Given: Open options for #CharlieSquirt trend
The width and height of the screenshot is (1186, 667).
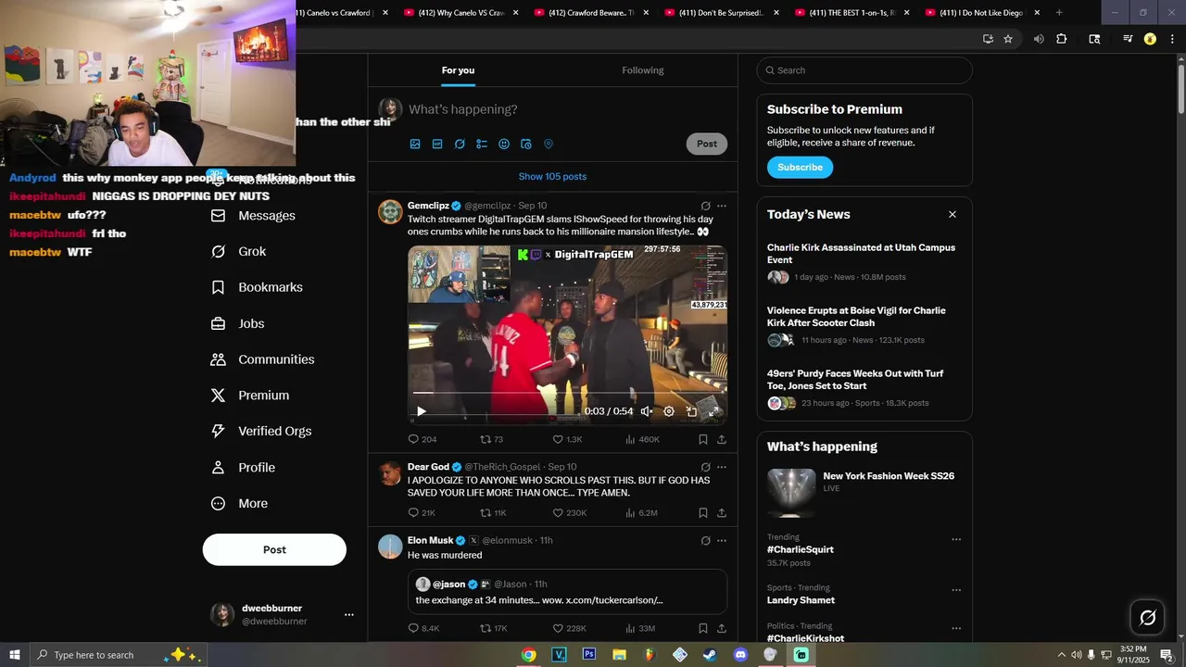Looking at the screenshot, I should coord(956,539).
